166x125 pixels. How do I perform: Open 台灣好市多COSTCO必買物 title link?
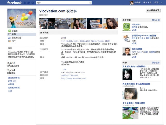click(144, 36)
